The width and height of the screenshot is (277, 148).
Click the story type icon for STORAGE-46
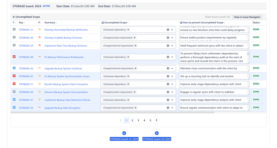14,37
